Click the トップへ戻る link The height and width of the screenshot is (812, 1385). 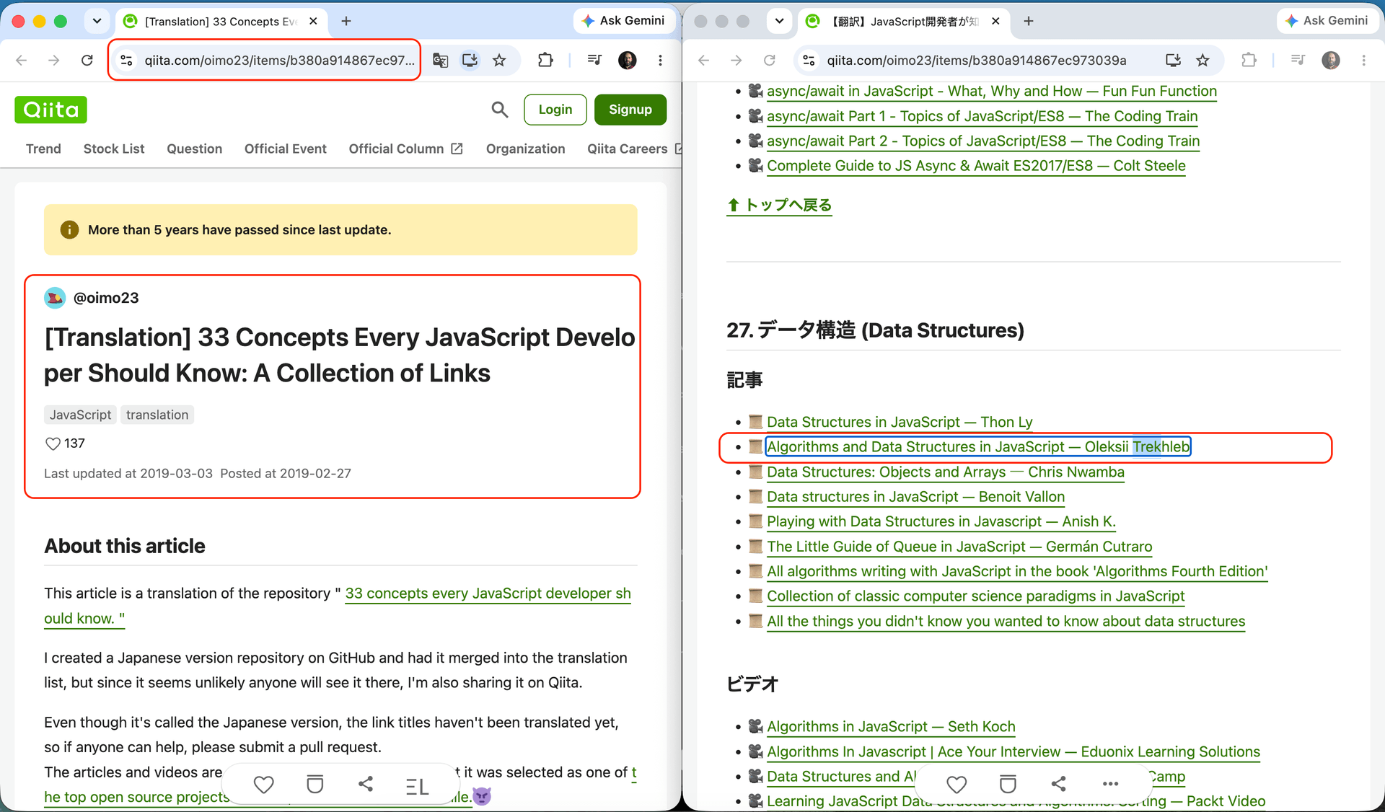tap(780, 206)
